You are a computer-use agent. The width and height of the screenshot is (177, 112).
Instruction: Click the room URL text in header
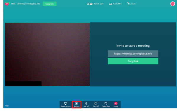tap(29, 4)
